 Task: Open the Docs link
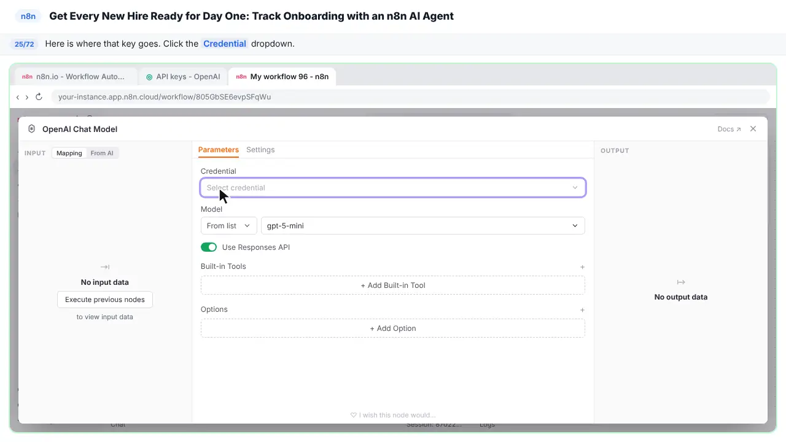tap(730, 130)
